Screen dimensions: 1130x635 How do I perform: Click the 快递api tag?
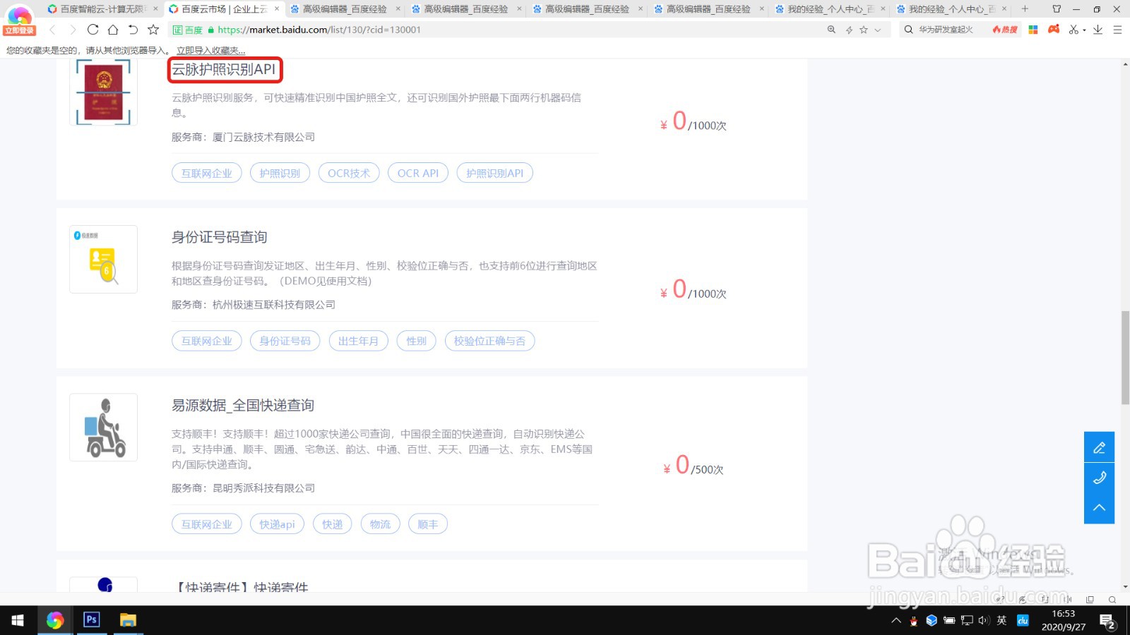(x=278, y=524)
